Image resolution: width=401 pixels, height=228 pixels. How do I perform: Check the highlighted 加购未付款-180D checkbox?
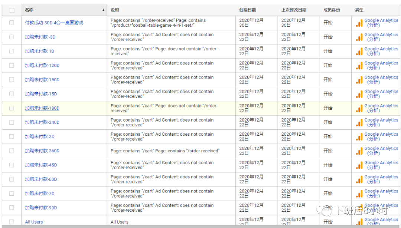[12, 108]
